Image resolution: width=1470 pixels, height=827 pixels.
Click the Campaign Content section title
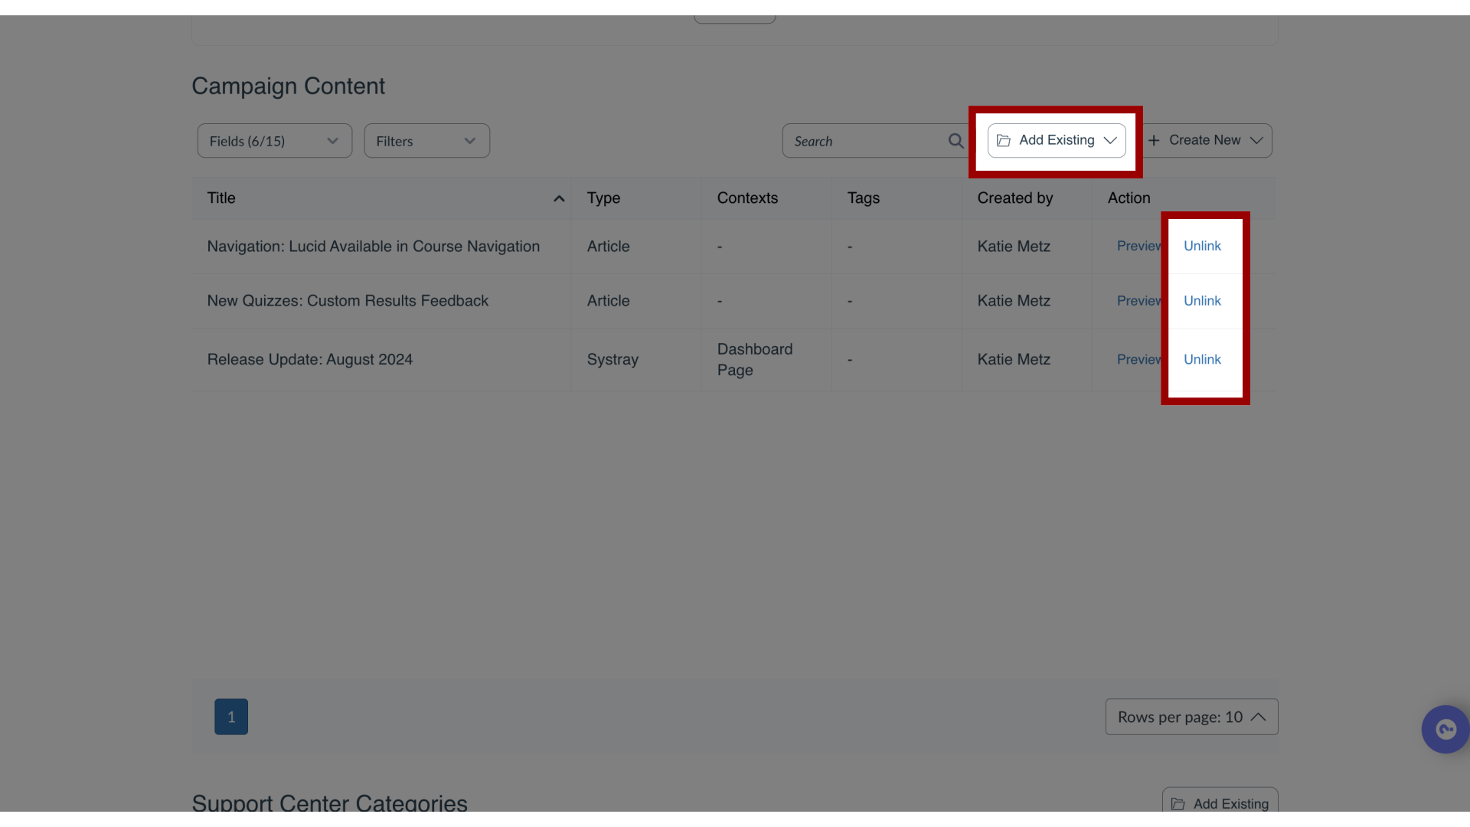click(x=288, y=86)
